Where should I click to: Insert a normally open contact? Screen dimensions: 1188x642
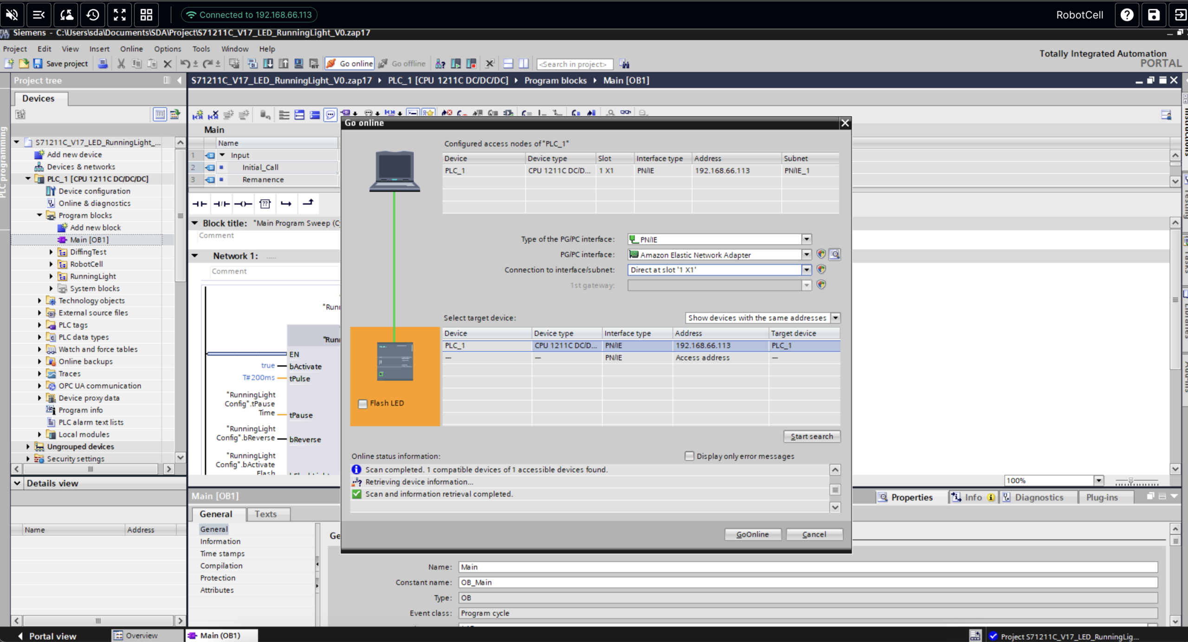tap(200, 204)
